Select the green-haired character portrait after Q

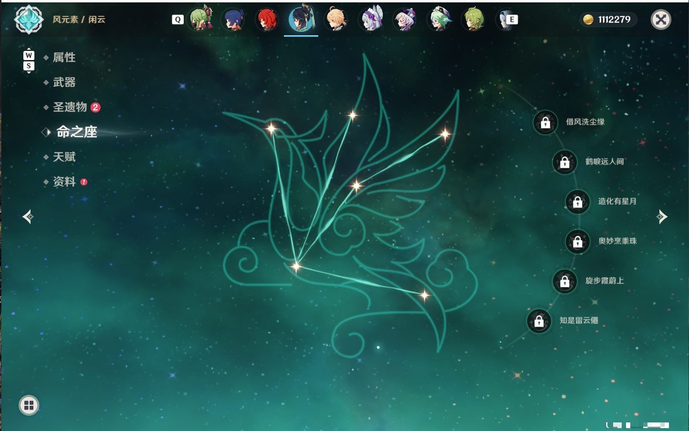coord(201,19)
